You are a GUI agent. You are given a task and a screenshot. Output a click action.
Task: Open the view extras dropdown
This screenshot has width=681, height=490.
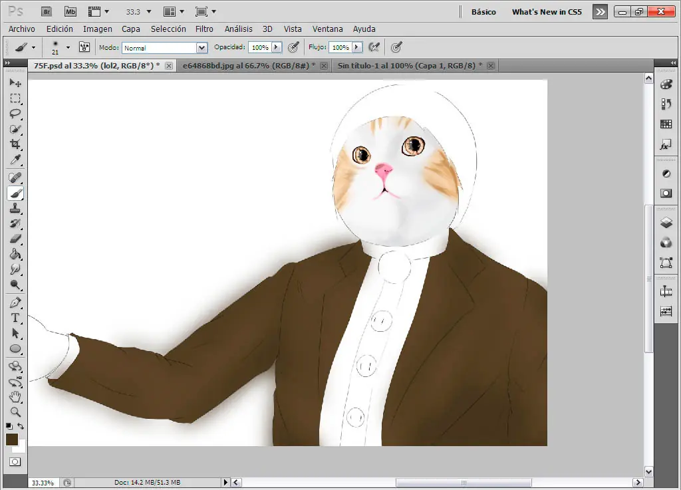(x=107, y=12)
